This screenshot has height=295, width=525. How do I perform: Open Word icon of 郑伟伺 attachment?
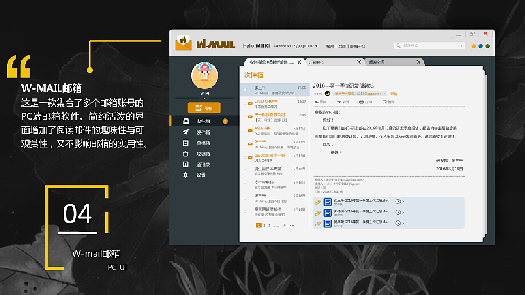click(328, 213)
